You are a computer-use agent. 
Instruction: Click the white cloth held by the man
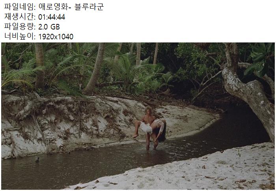point(146,128)
